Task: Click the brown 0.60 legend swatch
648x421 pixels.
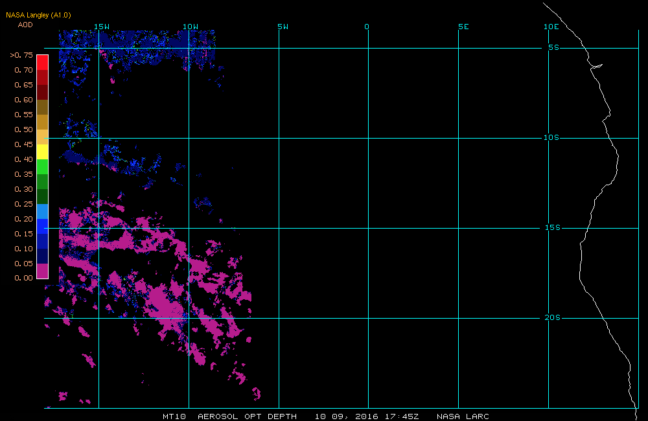Action: (x=43, y=107)
